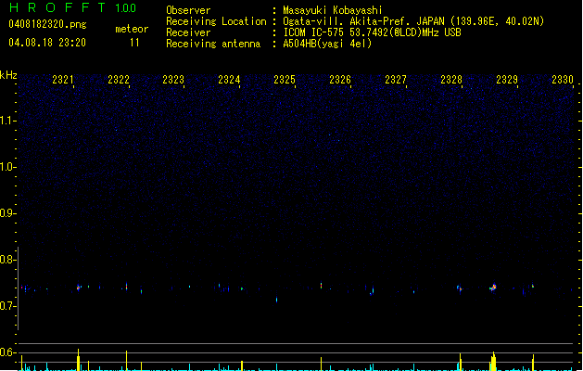Viewport: 583px width, 371px height.
Task: Click the date stamp 04.08.18 23:20
Action: (x=47, y=43)
